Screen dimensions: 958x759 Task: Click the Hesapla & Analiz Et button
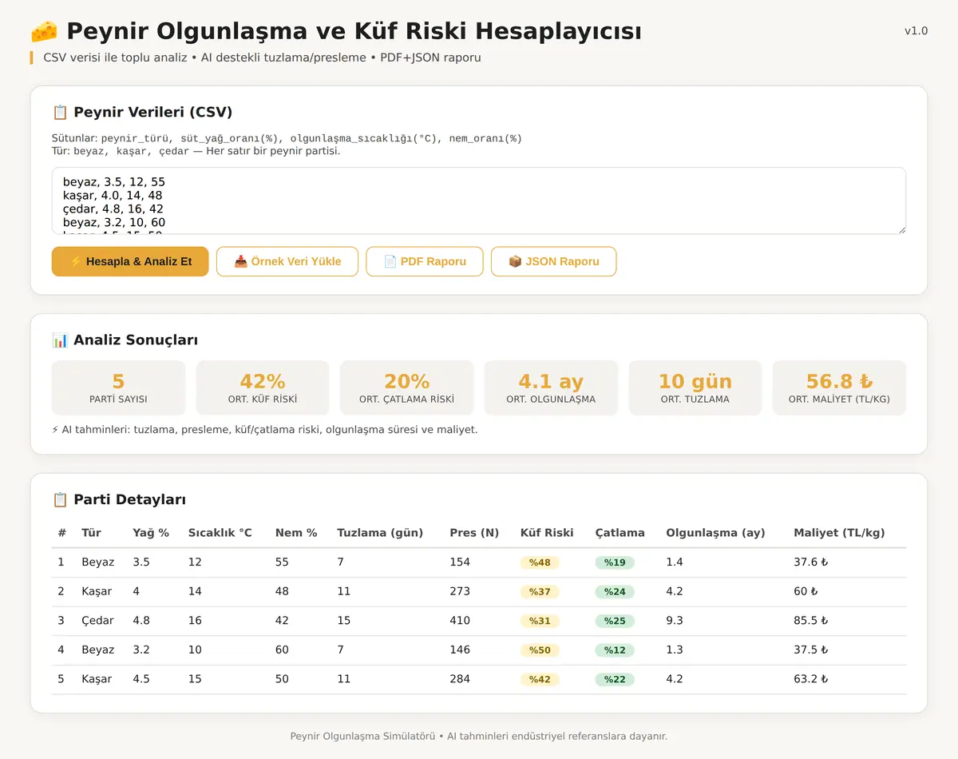click(x=130, y=261)
